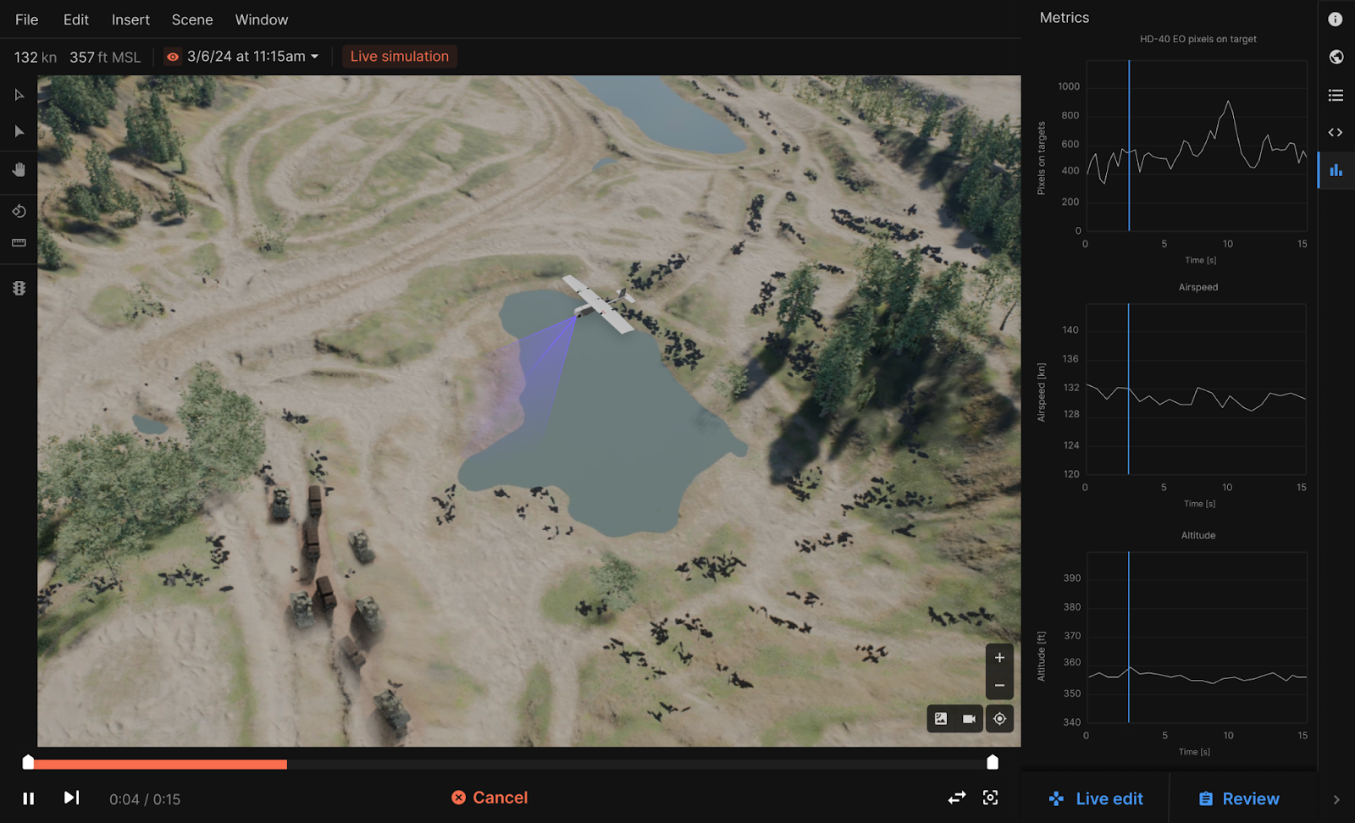
Task: Open the Scene menu
Action: (x=191, y=19)
